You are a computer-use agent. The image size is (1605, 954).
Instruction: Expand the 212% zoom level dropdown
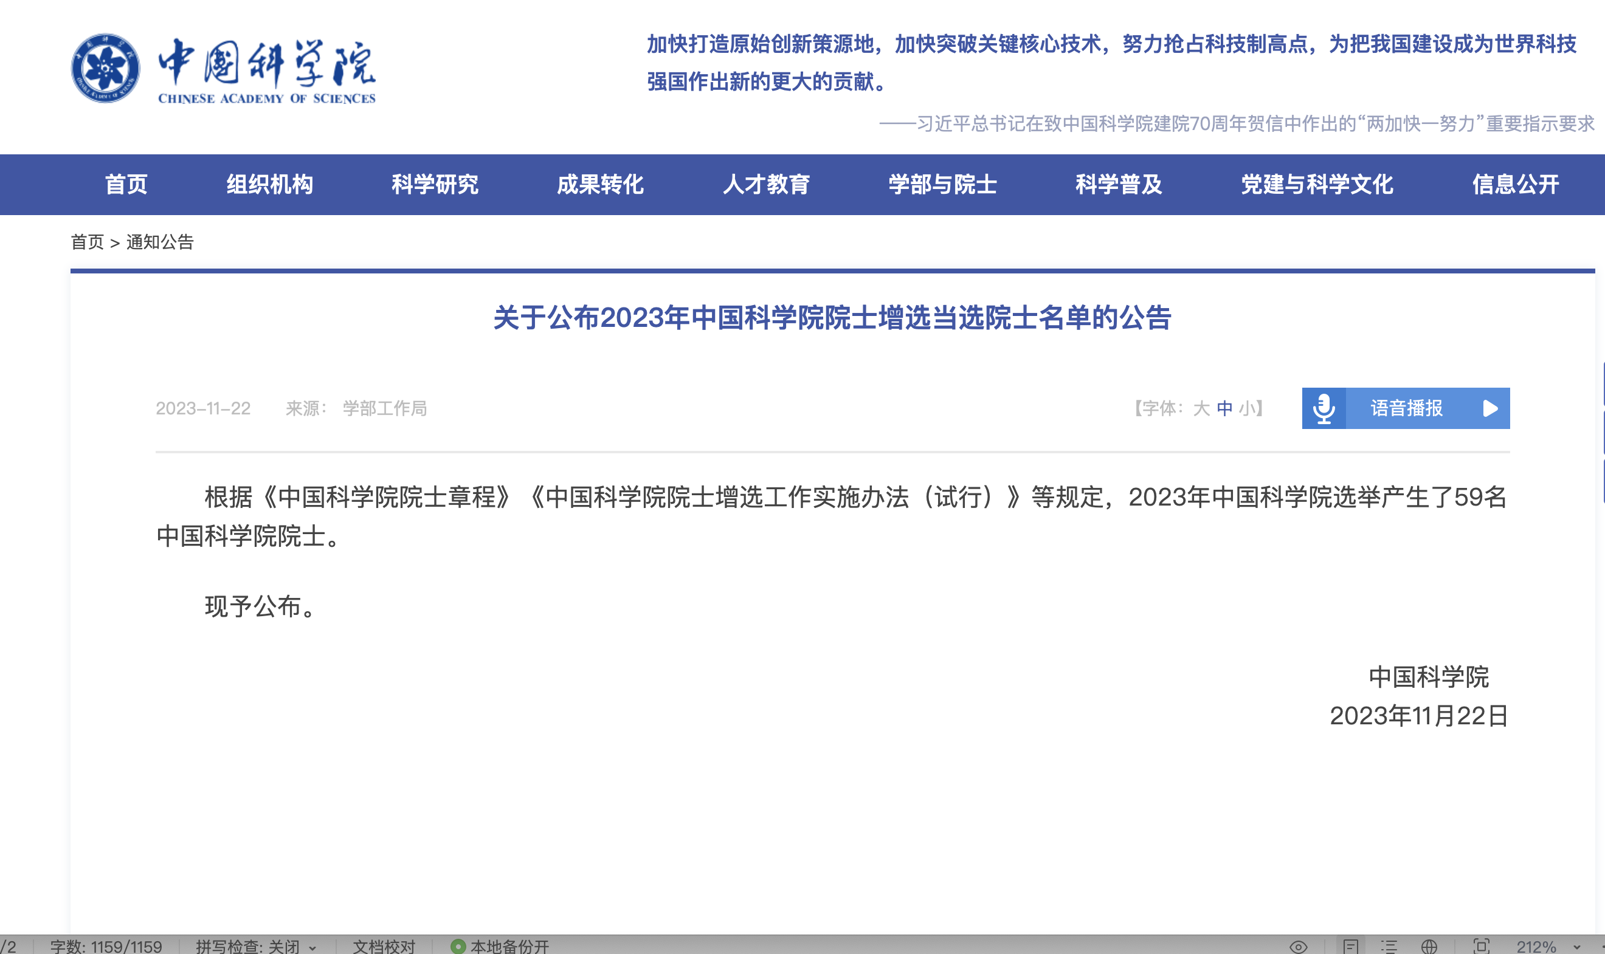pos(1576,947)
